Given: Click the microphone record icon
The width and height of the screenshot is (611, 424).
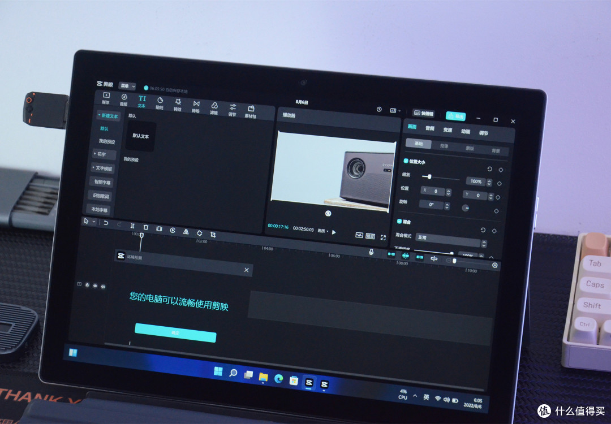Looking at the screenshot, I should click(x=371, y=252).
